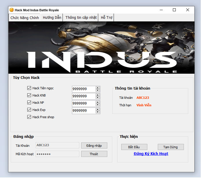
Task: Increase the Hack Tiên ngọc value with up arrow
Action: pyautogui.click(x=98, y=88)
